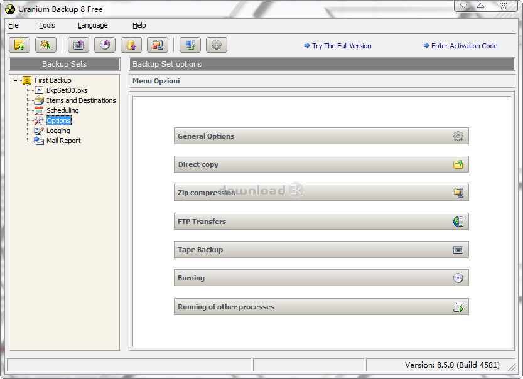Open the File menu

point(13,25)
